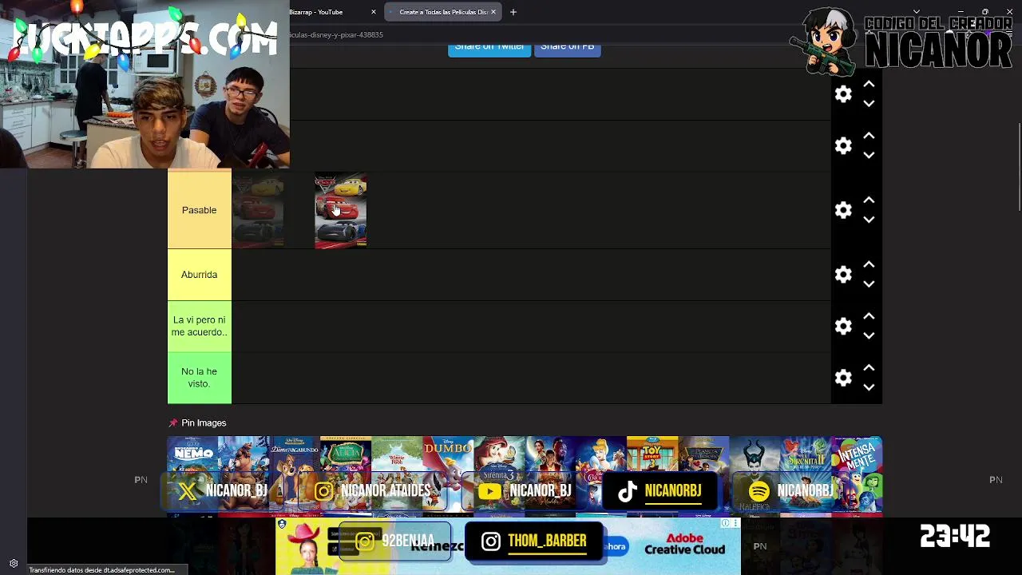Open the AdChoices info icon on the ad
The height and width of the screenshot is (575, 1022).
tap(726, 524)
